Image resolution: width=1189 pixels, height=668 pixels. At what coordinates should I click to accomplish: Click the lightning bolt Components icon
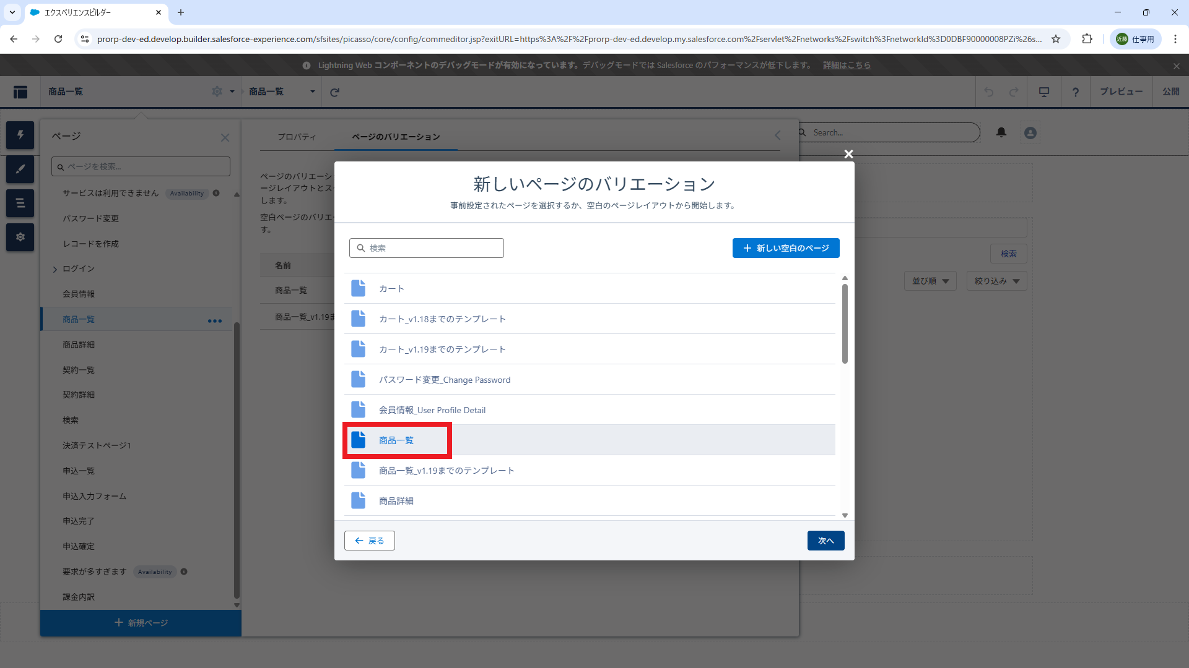pyautogui.click(x=20, y=135)
